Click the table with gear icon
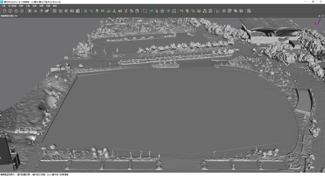Screen dimensions: 325x176 coord(249,11)
